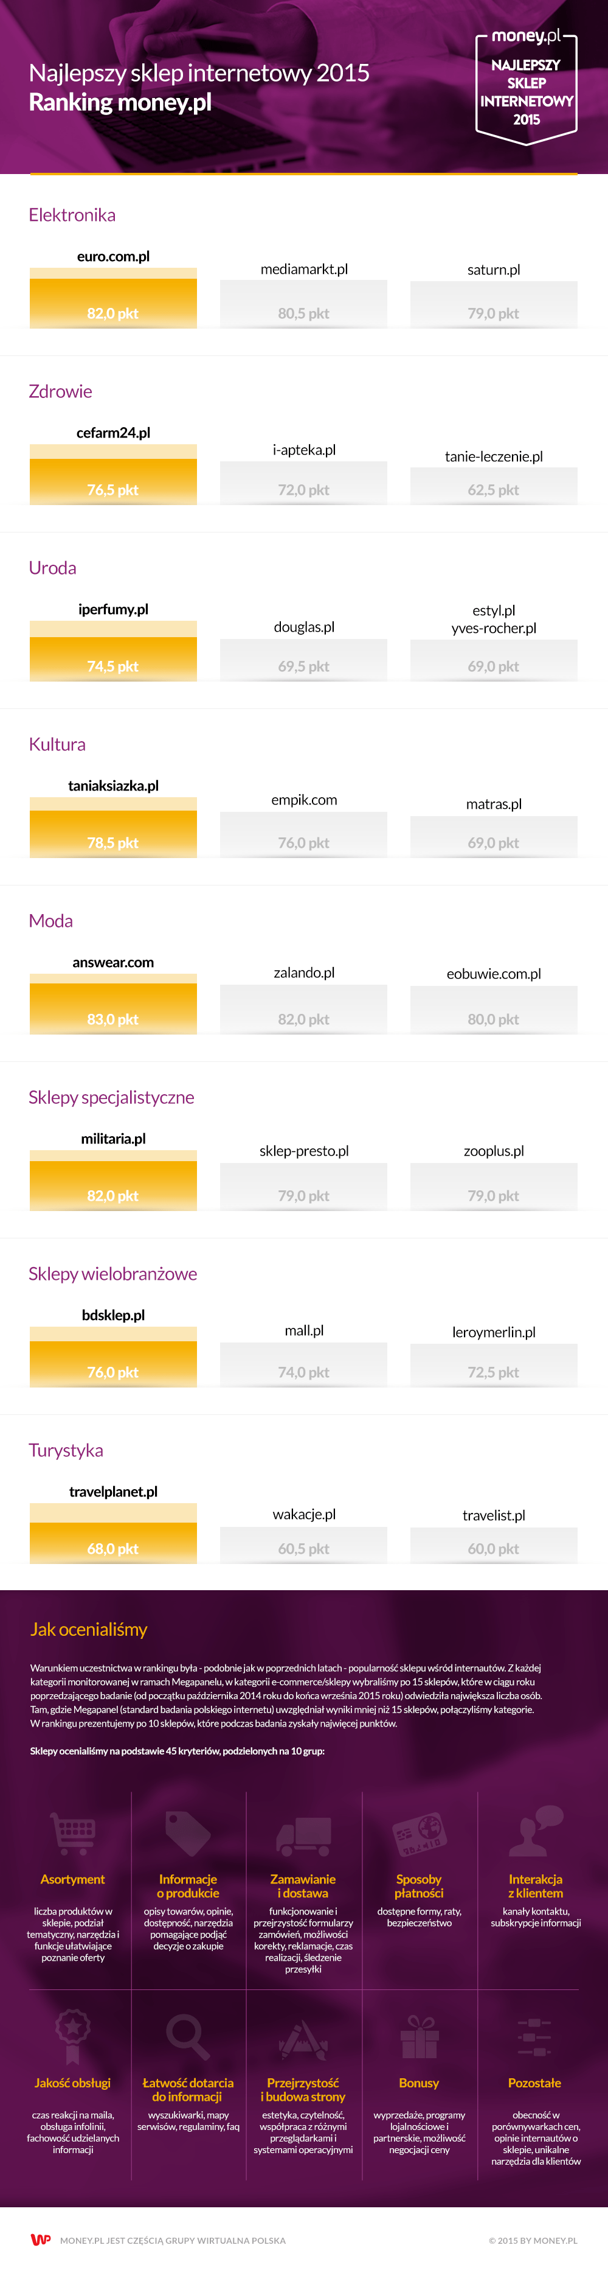Click the price tag Informacje o produkcie icon
This screenshot has height=2273, width=608.
[x=188, y=1832]
